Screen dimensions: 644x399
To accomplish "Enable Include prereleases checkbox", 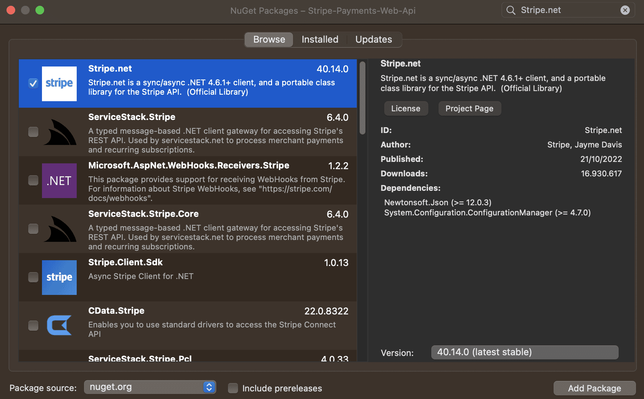I will (233, 388).
